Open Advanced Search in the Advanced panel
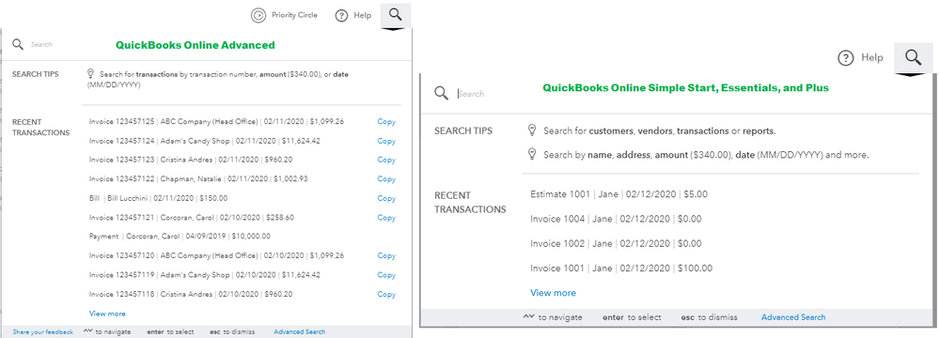Viewport: 939px width, 338px height. tap(300, 331)
